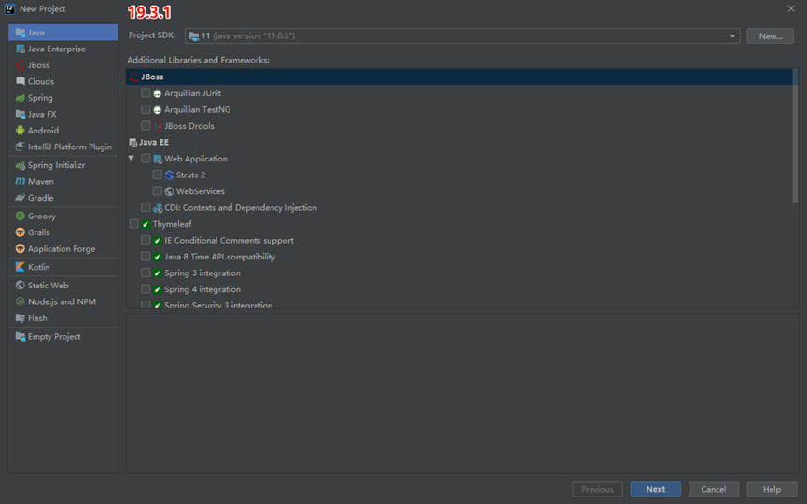The image size is (807, 504).
Task: Click the Spring leaf icon
Action: pyautogui.click(x=21, y=98)
